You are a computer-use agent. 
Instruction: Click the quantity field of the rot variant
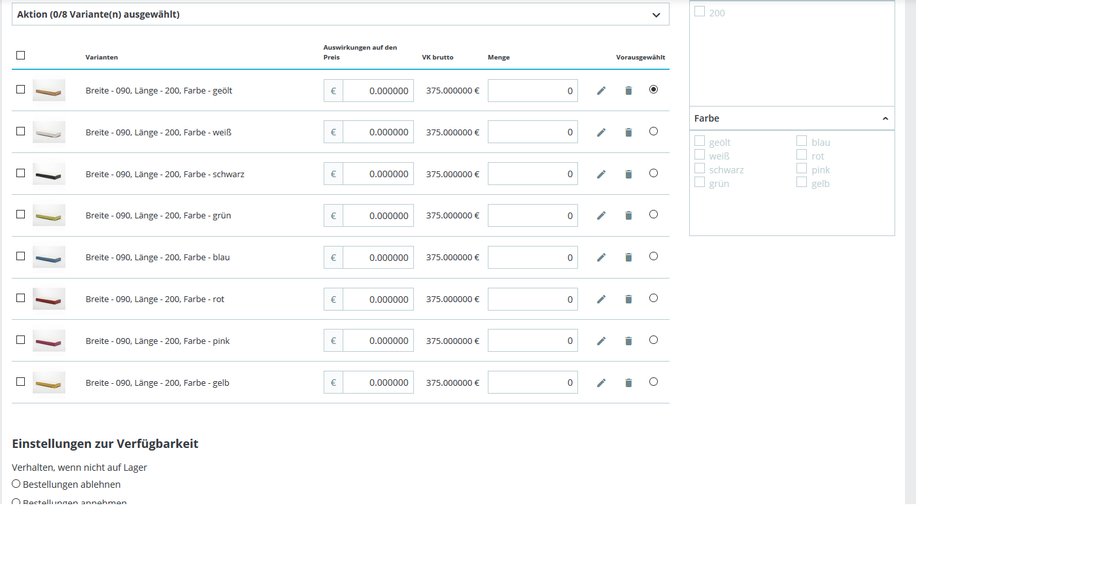point(533,299)
